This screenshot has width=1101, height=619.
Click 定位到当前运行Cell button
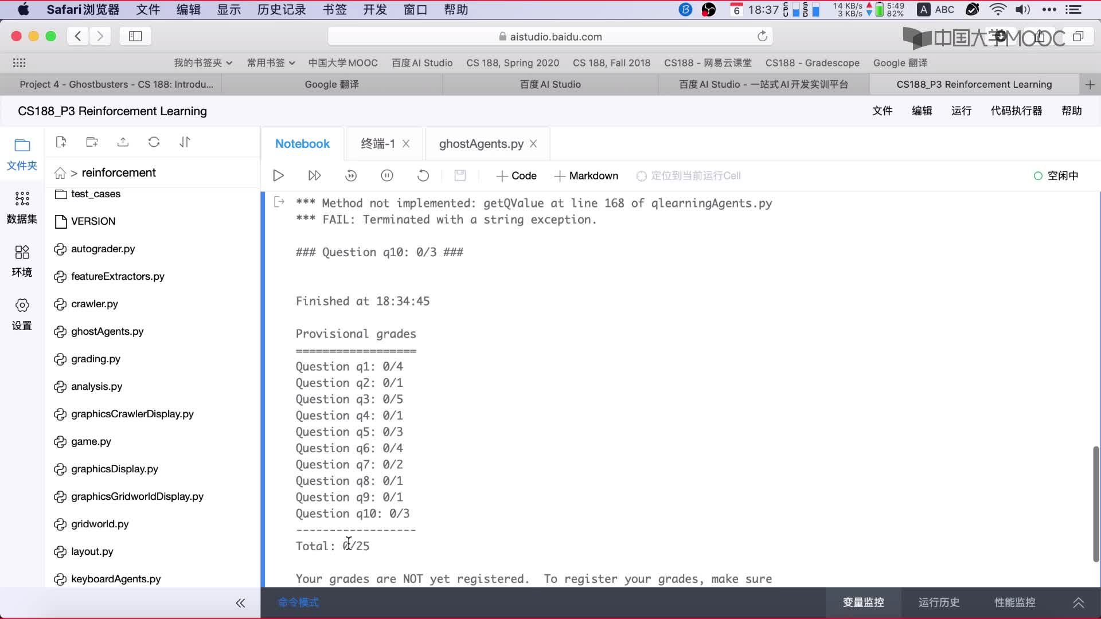point(689,175)
